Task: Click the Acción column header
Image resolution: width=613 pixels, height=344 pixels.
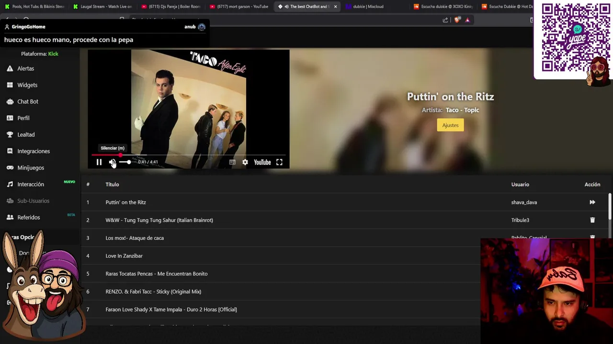Action: [x=592, y=184]
